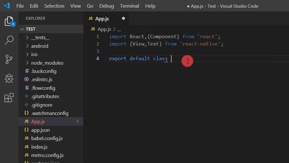Open the Terminal menu
Screen dimensions: 289x163
[130, 6]
